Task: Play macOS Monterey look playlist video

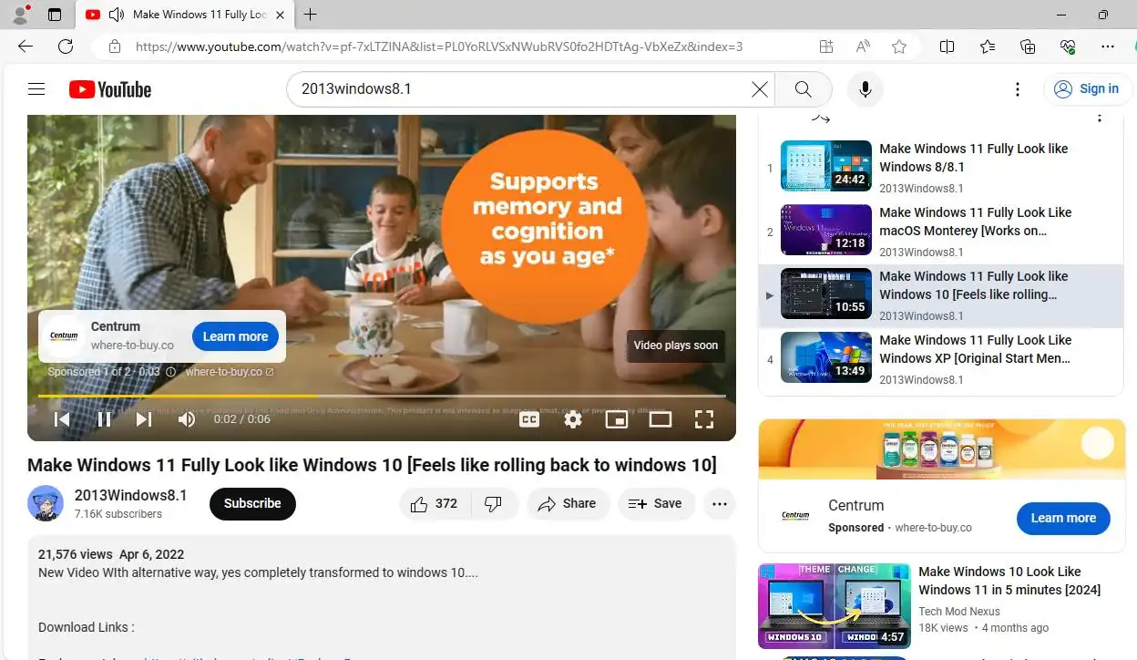Action: 941,230
